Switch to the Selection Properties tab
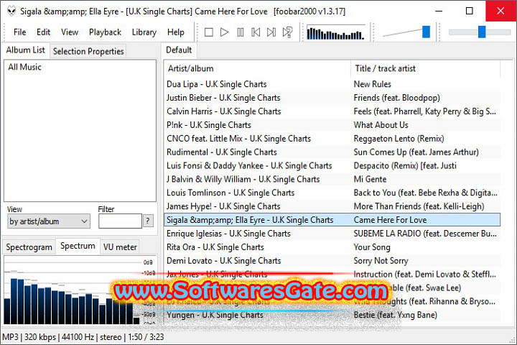 [88, 52]
